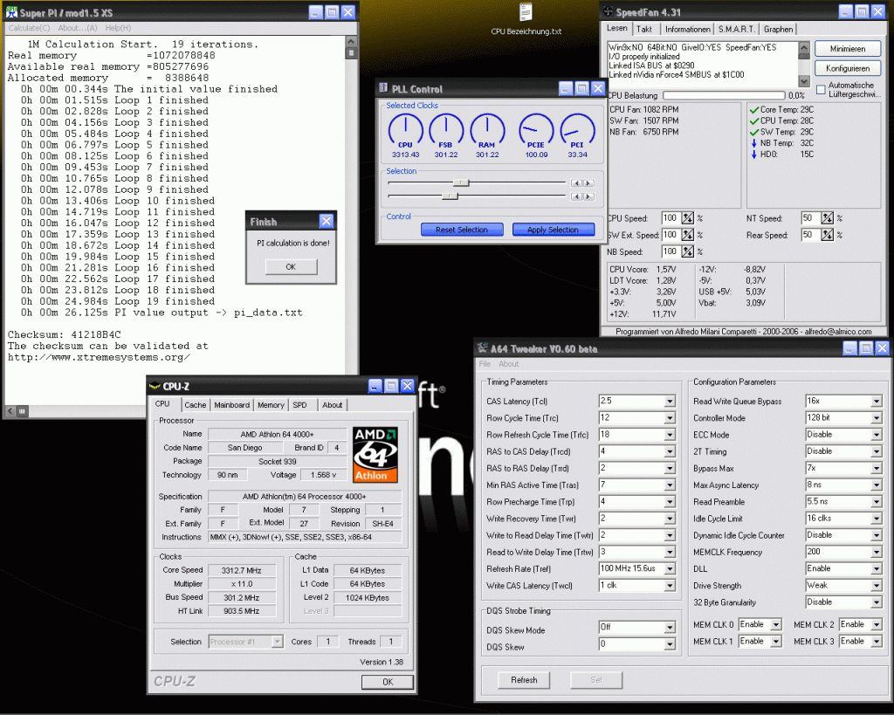This screenshot has width=894, height=715.
Task: Enable Automatische Lüftergeschwindigkeit checkbox
Action: (821, 90)
